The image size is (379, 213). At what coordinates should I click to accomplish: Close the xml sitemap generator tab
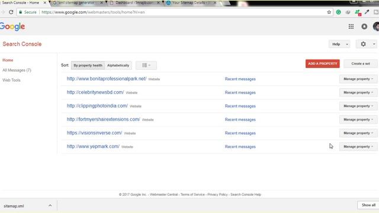point(101,2)
